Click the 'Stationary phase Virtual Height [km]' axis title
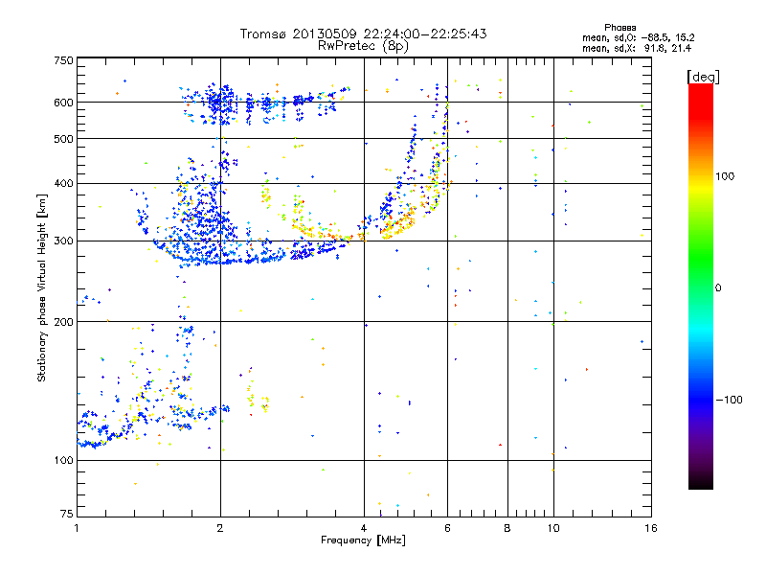 click(x=42, y=287)
